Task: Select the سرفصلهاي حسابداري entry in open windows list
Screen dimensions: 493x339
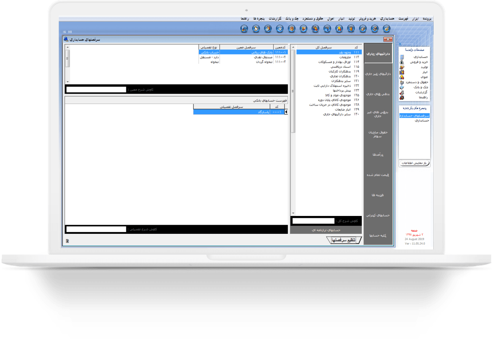Action: pyautogui.click(x=415, y=115)
